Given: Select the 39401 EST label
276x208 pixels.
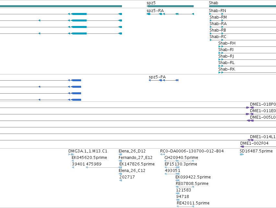Looking at the screenshot, I should (x=78, y=164).
